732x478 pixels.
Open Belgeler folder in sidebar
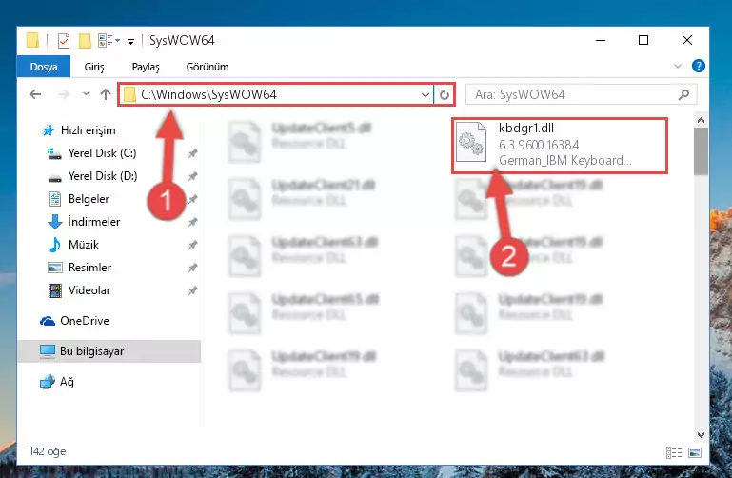click(x=89, y=199)
